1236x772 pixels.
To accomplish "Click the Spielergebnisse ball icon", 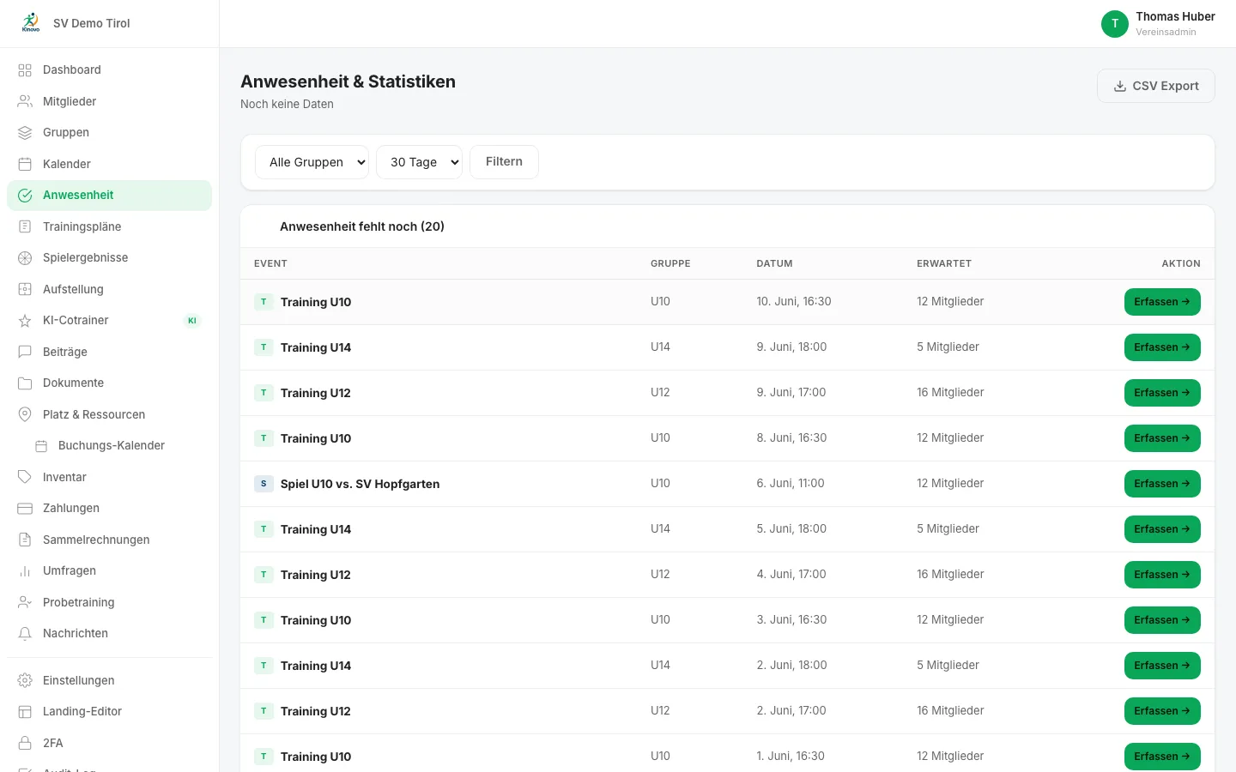I will coord(25,258).
